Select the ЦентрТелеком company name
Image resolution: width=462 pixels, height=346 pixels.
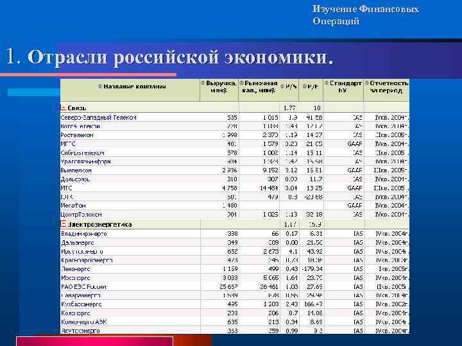tap(81, 215)
